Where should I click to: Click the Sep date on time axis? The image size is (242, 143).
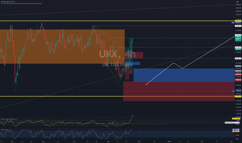[43, 141]
